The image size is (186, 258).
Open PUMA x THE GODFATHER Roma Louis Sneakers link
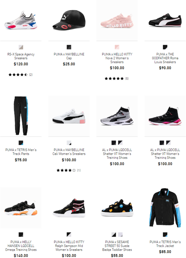pyautogui.click(x=165, y=58)
